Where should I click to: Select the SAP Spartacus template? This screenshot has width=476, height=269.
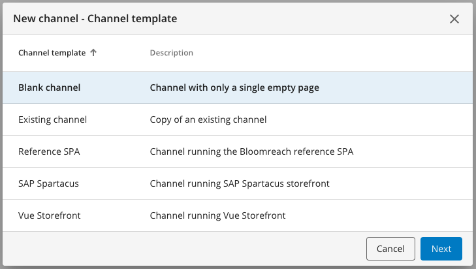49,183
